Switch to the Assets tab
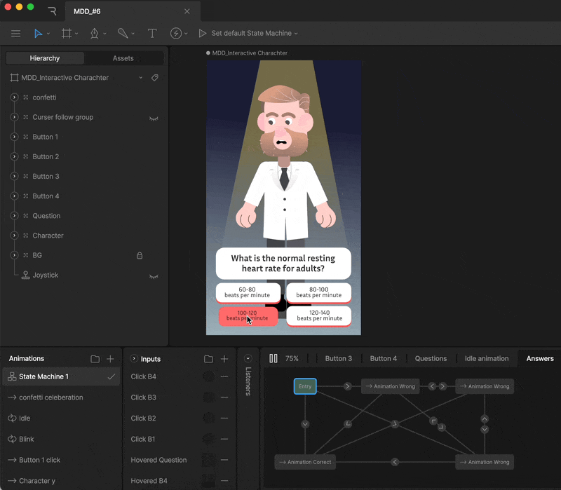 (123, 58)
